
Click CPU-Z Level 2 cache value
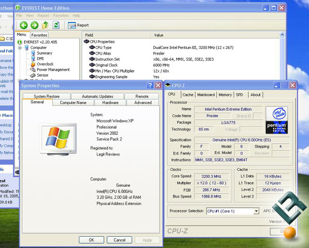tap(273, 190)
